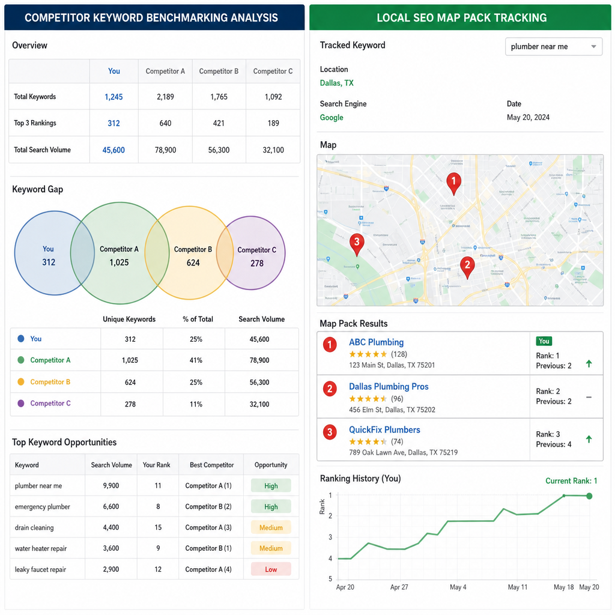Click the High badge for 'emergency plumber'

271,506
